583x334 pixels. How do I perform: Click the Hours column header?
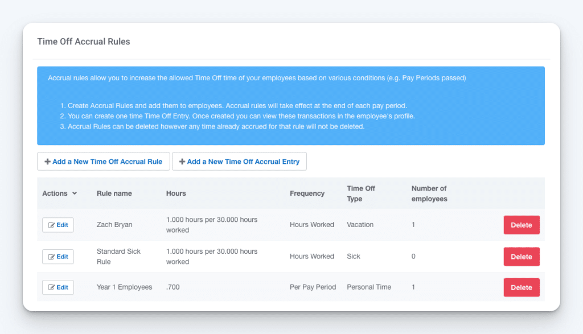click(x=176, y=193)
